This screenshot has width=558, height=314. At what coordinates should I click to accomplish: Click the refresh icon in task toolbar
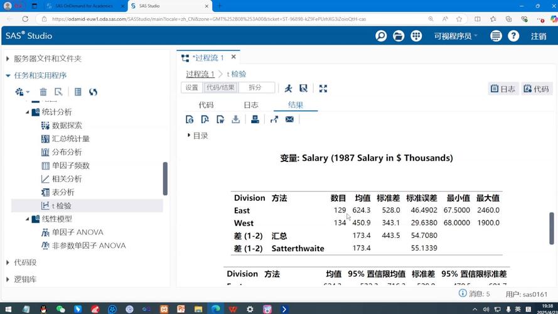click(x=94, y=92)
